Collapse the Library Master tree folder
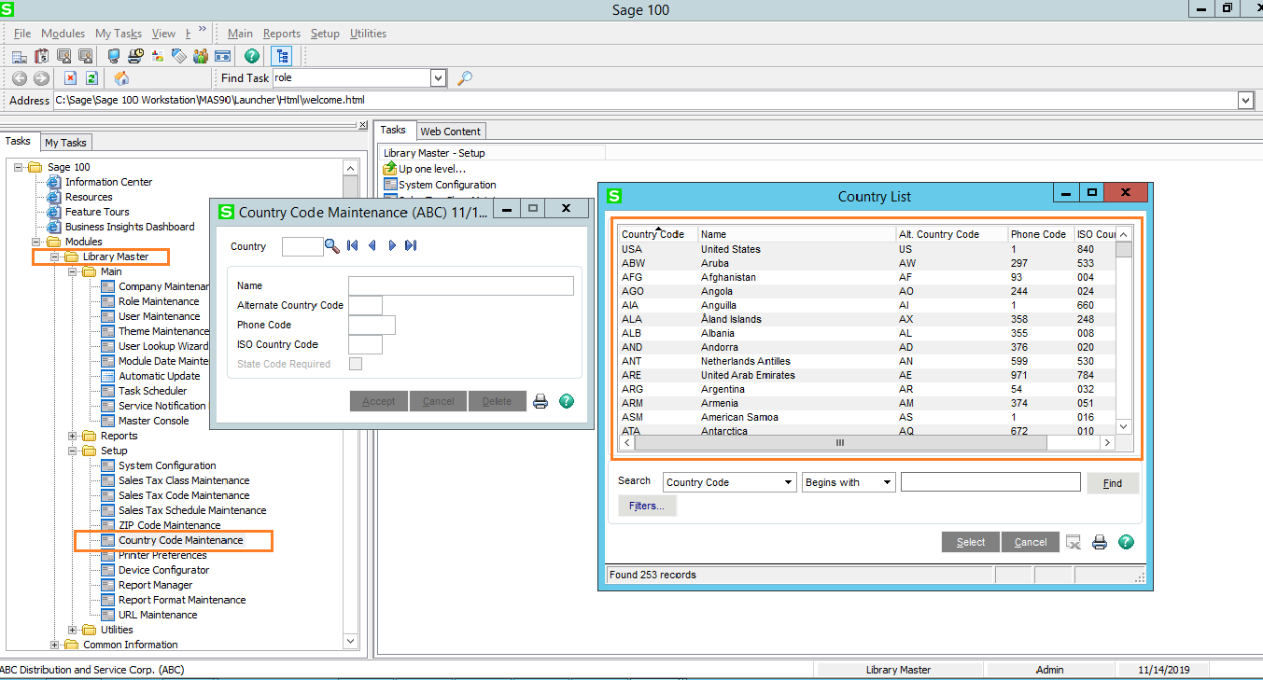Viewport: 1263px width, 680px height. point(55,257)
